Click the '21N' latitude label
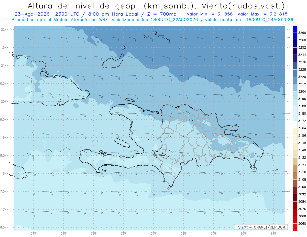Viewport: 307px width, 237px height. pos(4,65)
